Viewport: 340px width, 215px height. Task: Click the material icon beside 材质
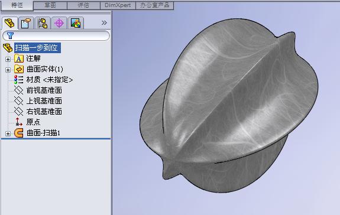19,80
